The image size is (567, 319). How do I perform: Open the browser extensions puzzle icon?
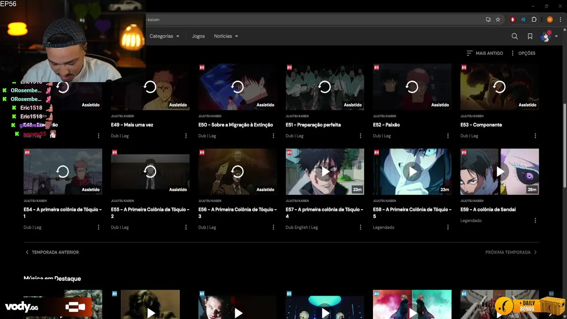[534, 19]
